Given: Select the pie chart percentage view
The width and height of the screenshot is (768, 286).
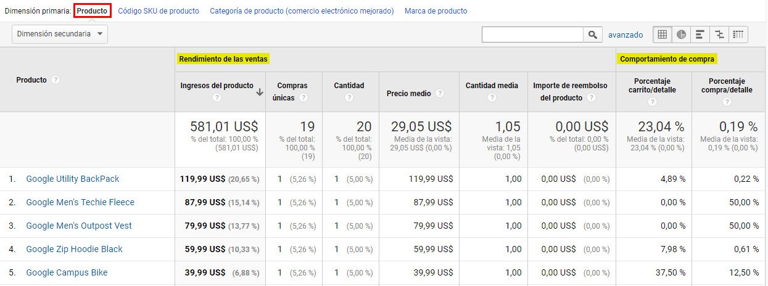Looking at the screenshot, I should [x=682, y=35].
